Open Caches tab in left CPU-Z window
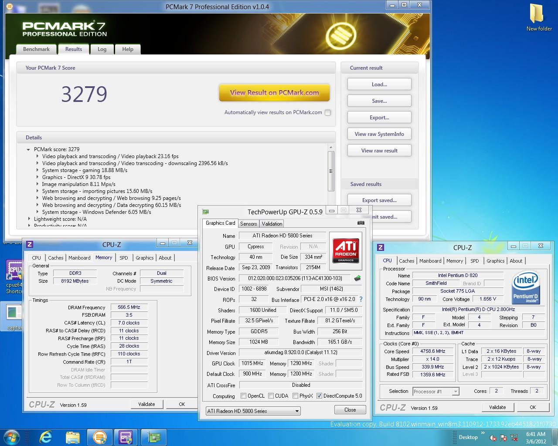This screenshot has width=558, height=446. click(x=56, y=258)
